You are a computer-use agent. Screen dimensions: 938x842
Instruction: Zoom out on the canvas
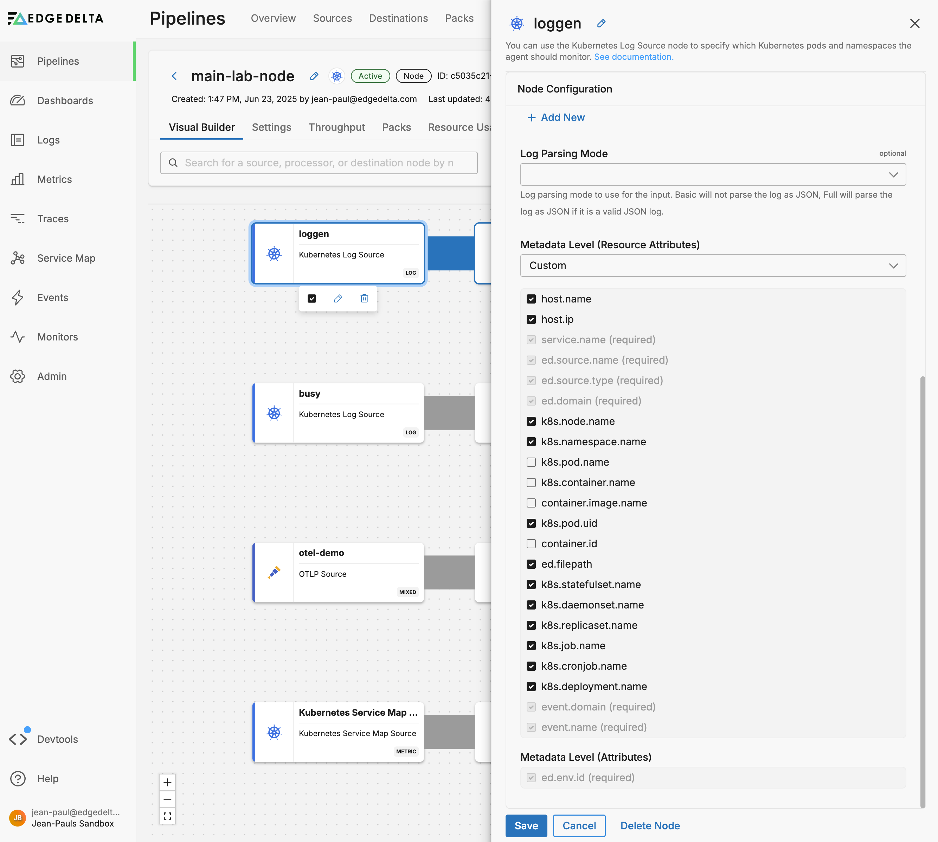[x=167, y=799]
